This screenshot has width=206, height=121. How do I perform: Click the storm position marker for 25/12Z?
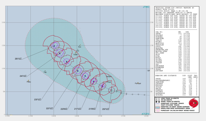(x=54, y=46)
